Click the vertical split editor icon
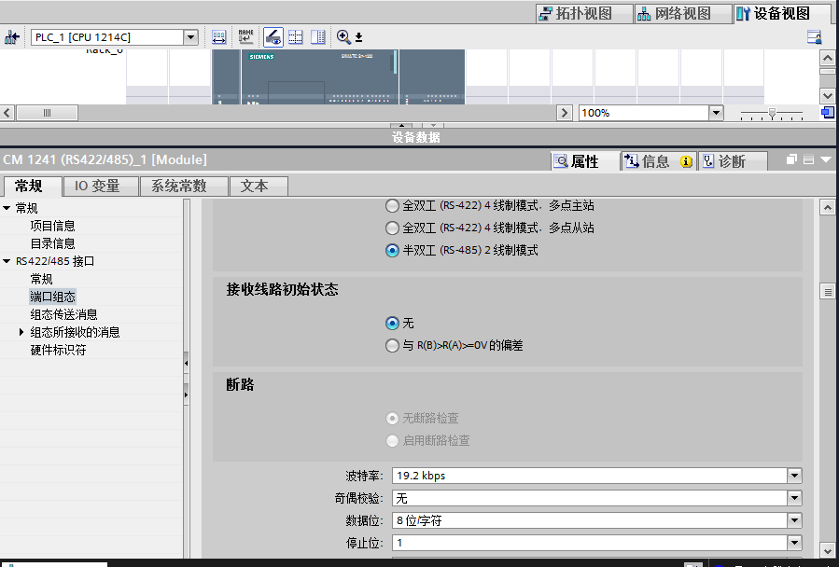 pyautogui.click(x=318, y=37)
